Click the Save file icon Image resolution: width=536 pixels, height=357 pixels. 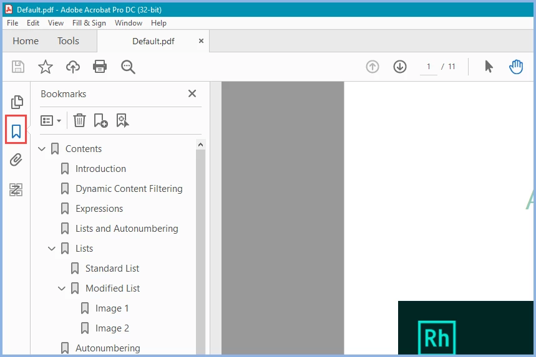(17, 67)
